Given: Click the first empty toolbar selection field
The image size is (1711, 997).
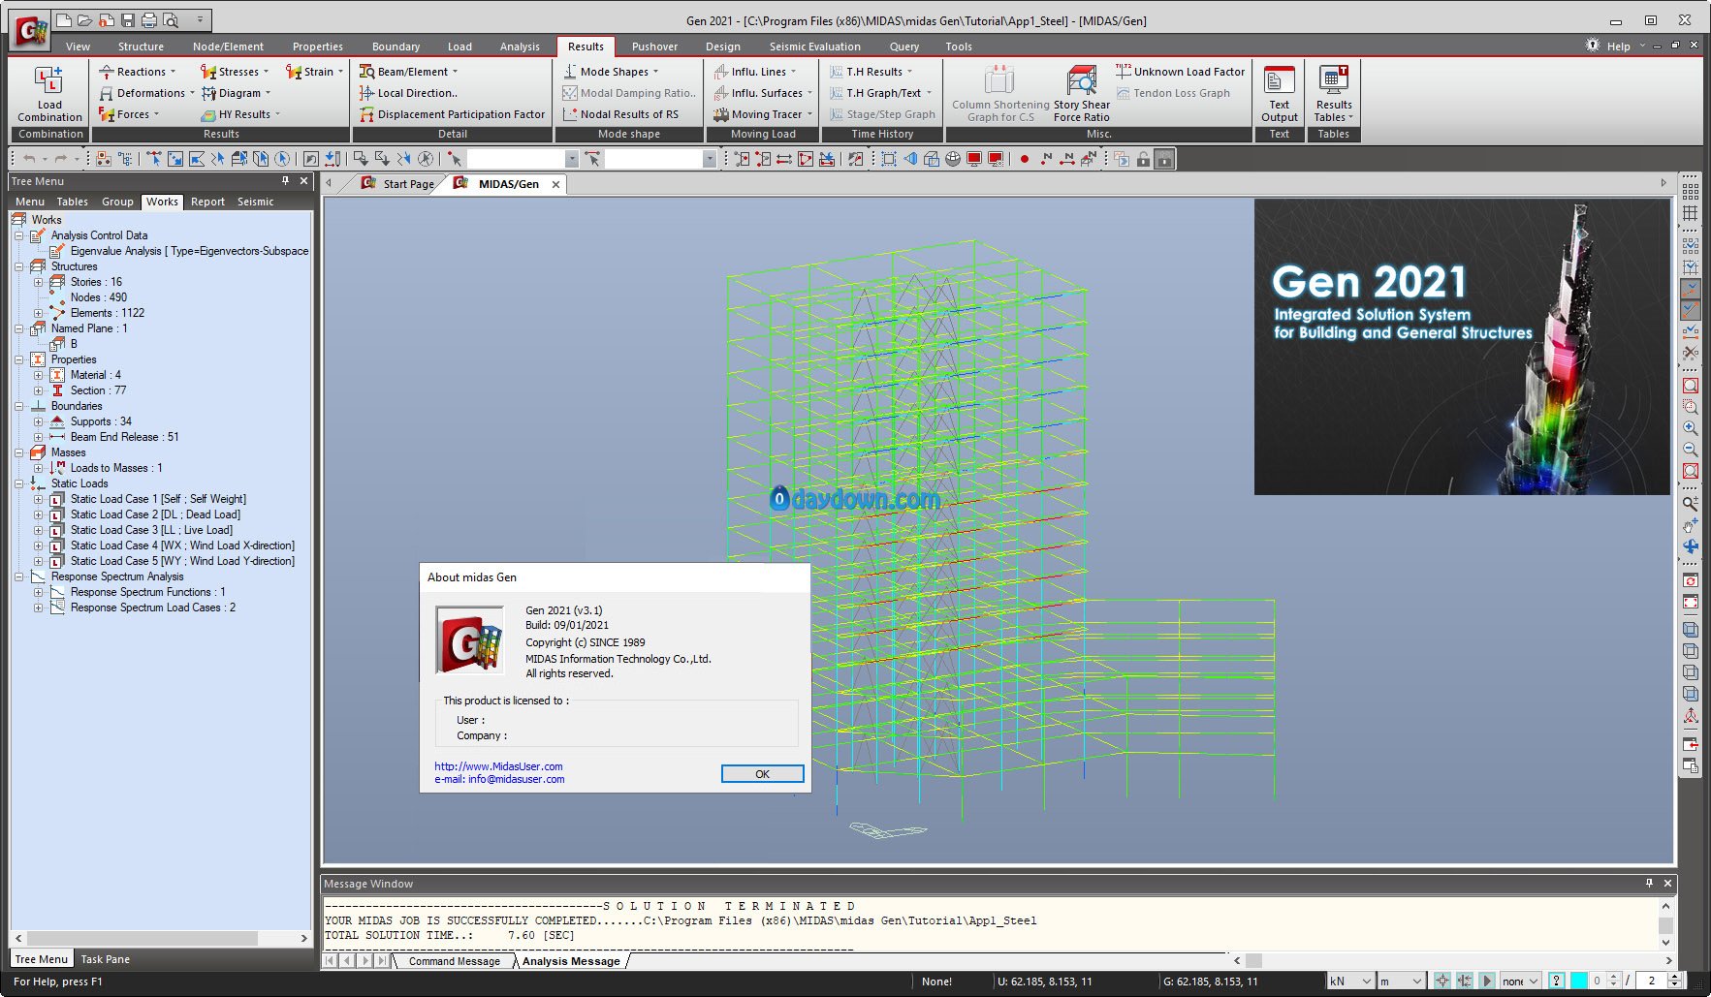Looking at the screenshot, I should [x=523, y=159].
